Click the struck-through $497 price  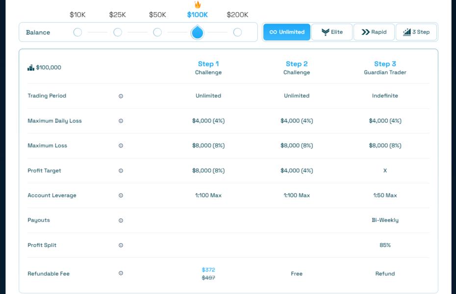208,278
